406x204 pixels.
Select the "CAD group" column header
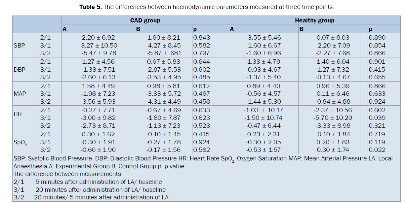145,20
